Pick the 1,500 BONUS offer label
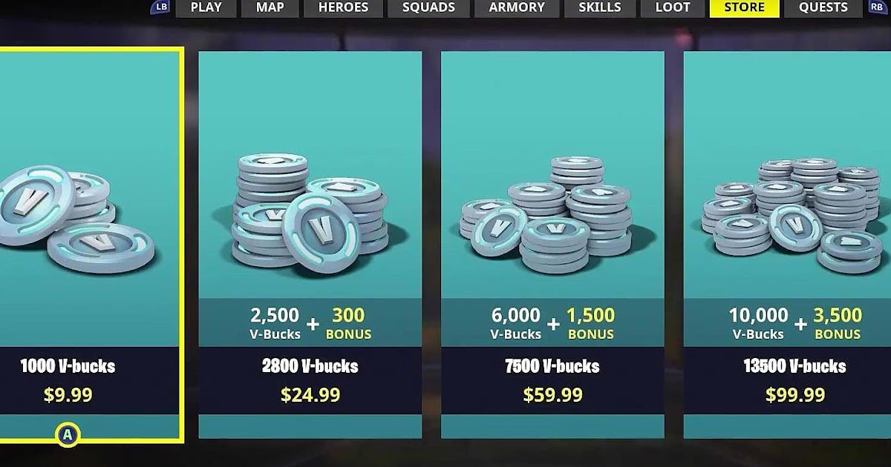The width and height of the screenshot is (891, 467). [591, 323]
